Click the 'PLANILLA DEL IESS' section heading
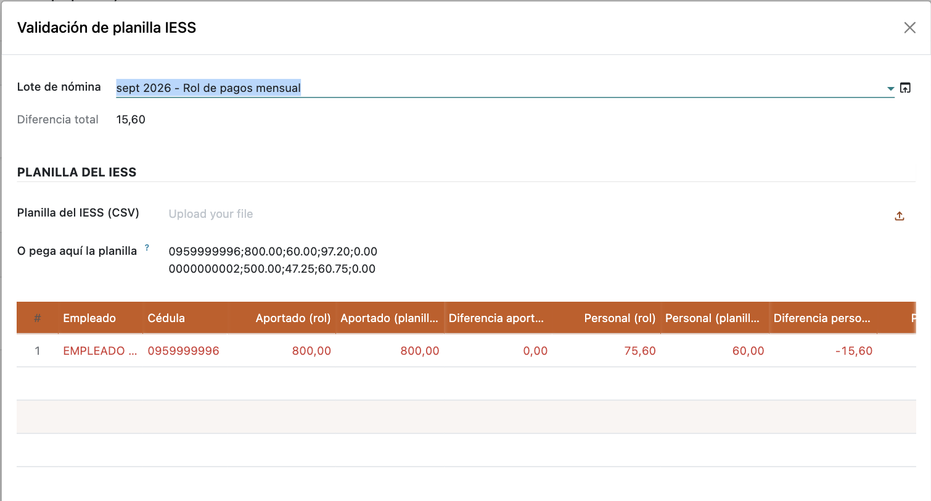Viewport: 931px width, 501px height. [77, 172]
